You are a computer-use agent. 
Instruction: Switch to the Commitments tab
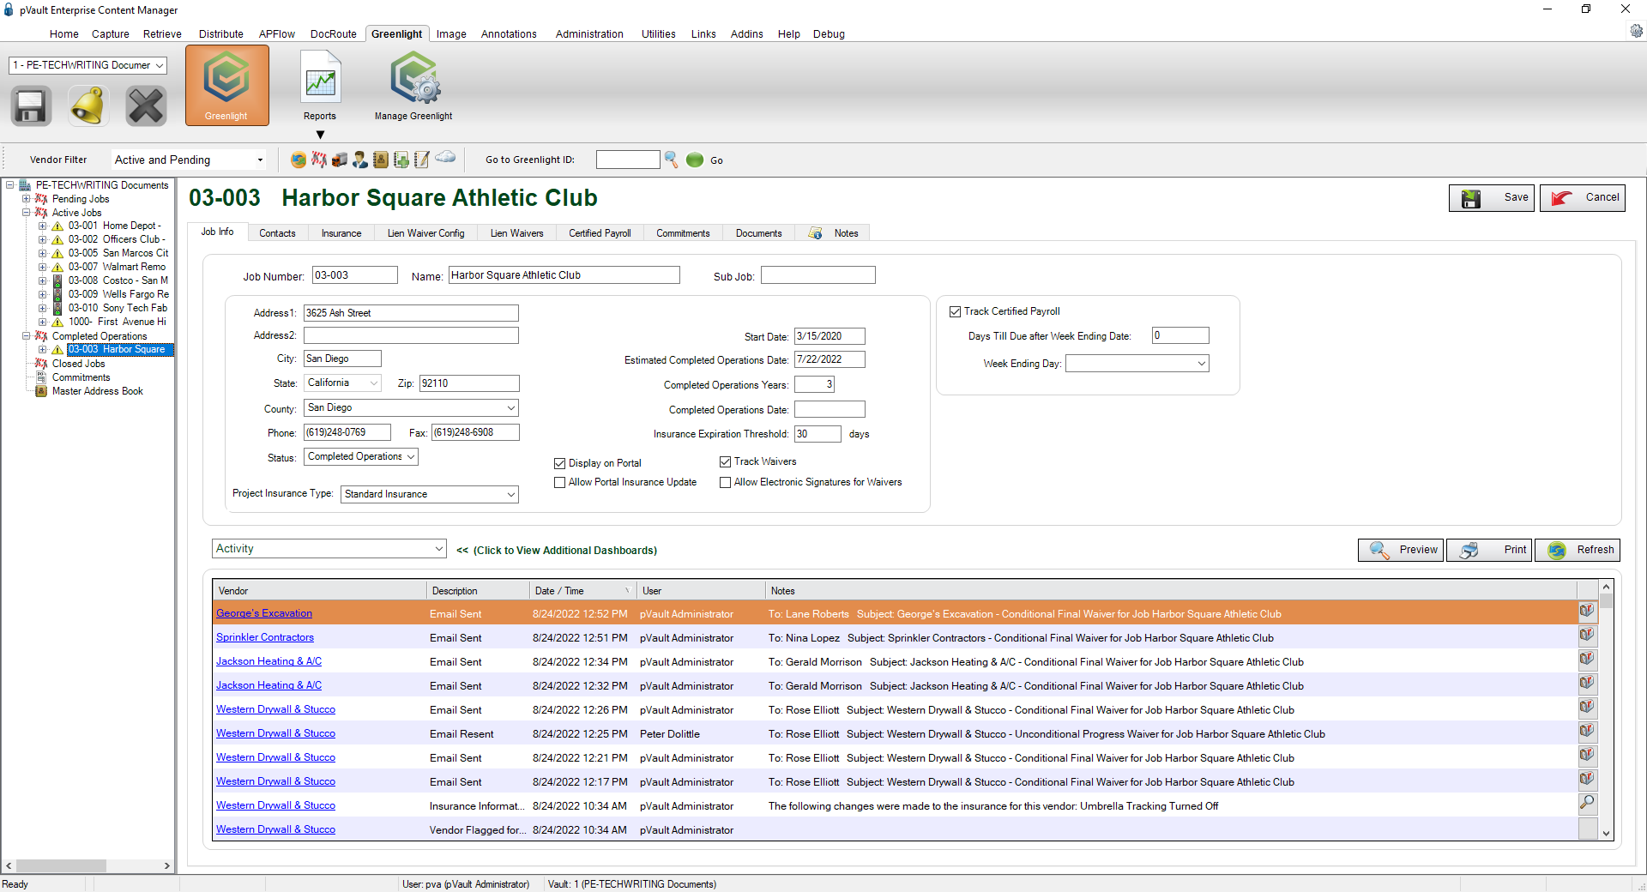click(683, 233)
